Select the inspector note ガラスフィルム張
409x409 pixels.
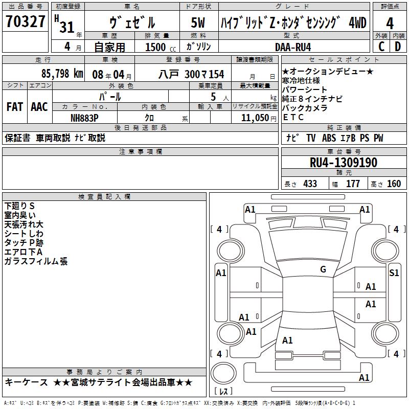coord(36,261)
